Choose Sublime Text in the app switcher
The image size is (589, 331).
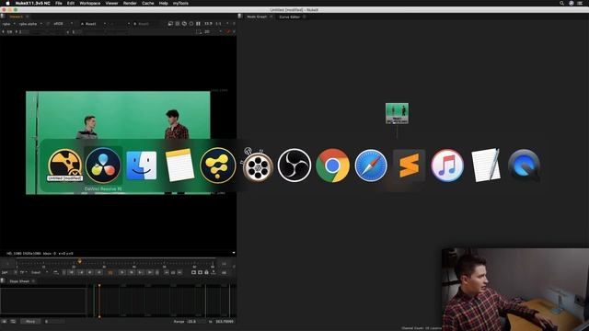(409, 165)
